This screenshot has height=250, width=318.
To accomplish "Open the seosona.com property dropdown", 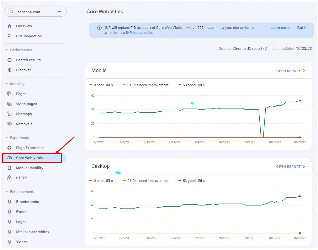I will 35,12.
